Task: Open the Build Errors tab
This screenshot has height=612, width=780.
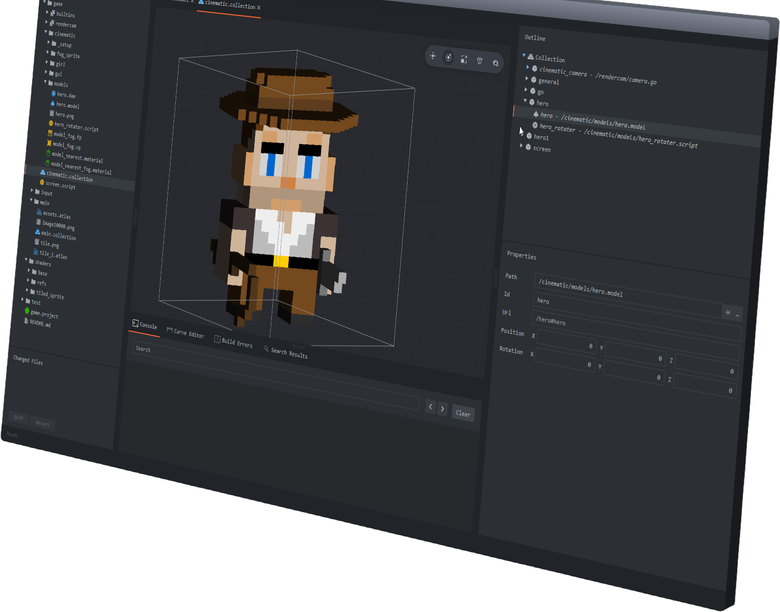Action: point(233,341)
